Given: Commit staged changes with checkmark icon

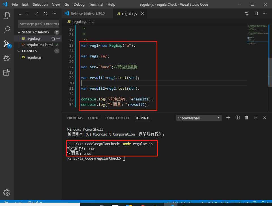Looking at the screenshot, I should tap(36, 14).
